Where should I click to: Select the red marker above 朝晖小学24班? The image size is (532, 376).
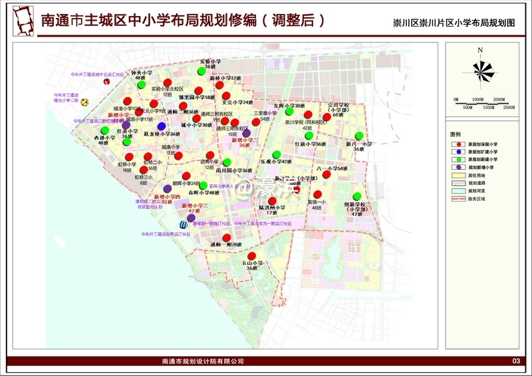(186, 176)
